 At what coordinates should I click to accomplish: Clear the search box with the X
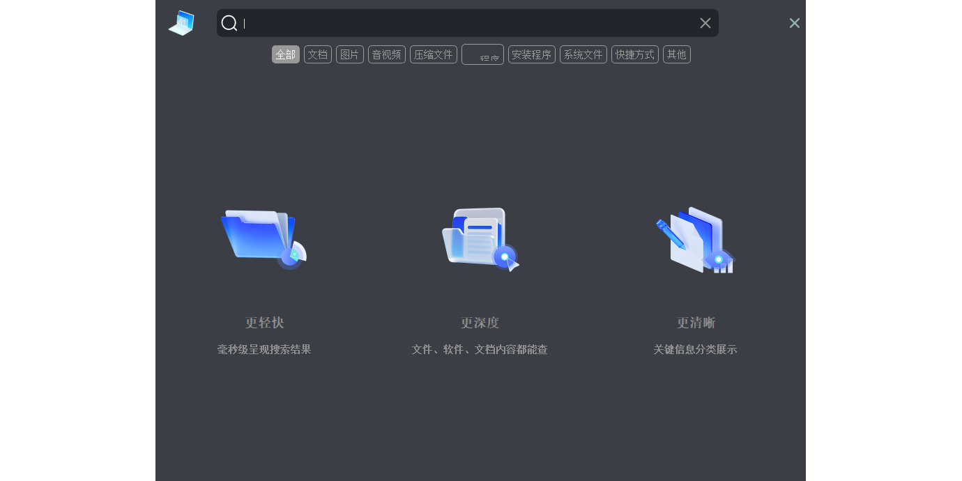coord(705,23)
